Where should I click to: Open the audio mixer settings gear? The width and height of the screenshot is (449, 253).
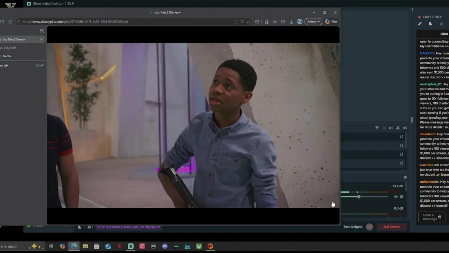pos(405,177)
